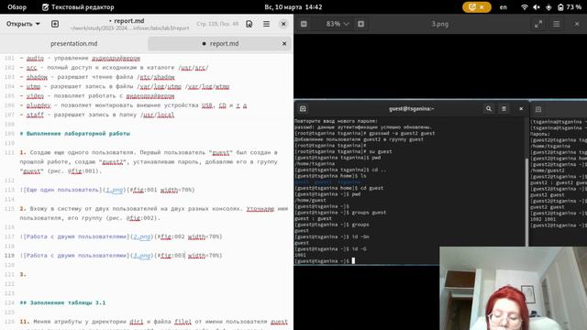Open the Обзор activities overview
The image size is (587, 330).
pyautogui.click(x=17, y=7)
